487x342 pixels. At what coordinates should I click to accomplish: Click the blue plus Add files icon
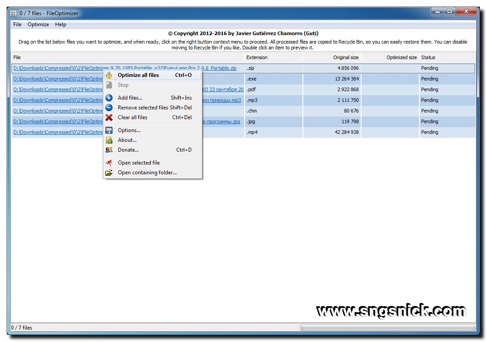(109, 98)
